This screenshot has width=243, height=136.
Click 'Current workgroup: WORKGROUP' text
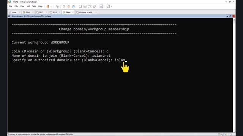tap(41, 42)
